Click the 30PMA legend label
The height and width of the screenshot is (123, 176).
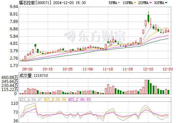click(x=159, y=3)
